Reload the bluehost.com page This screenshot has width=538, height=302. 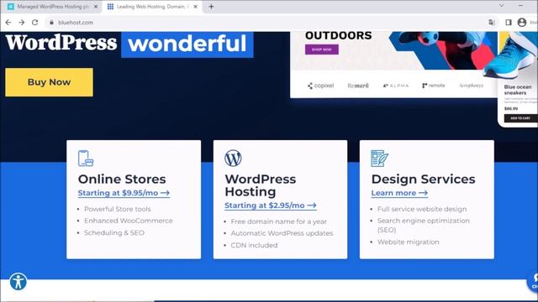(x=35, y=23)
